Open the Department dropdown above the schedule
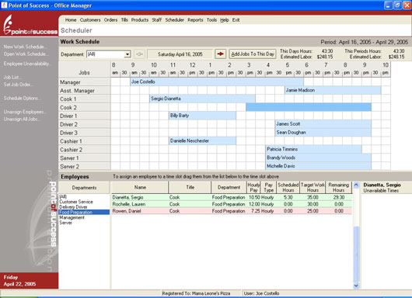412x298 pixels. click(127, 54)
